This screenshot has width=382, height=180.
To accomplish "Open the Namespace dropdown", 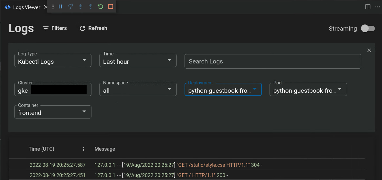I will (x=138, y=90).
